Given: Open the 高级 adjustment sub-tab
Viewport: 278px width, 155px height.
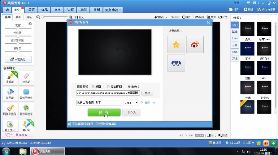Looking at the screenshot, I should click(18, 17).
